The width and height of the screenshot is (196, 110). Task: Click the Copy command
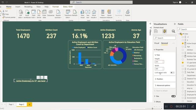[6, 14]
